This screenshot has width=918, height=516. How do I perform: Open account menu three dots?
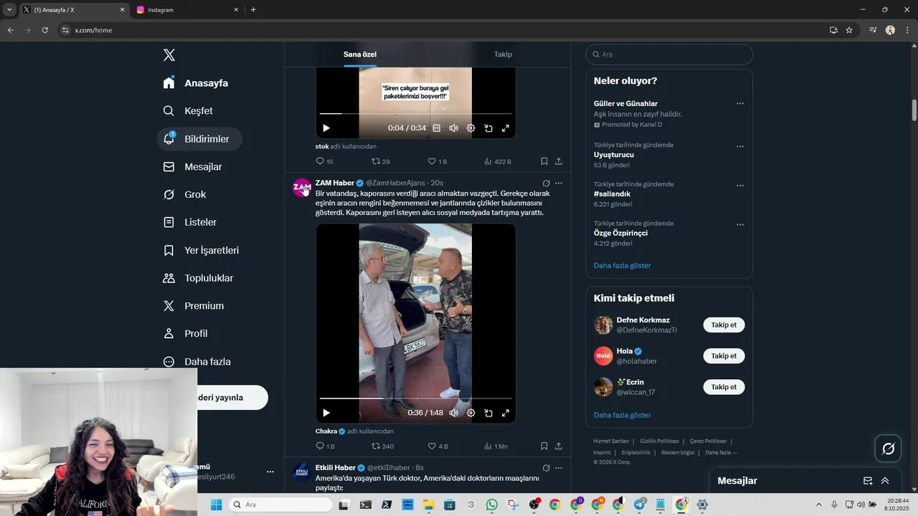(270, 472)
